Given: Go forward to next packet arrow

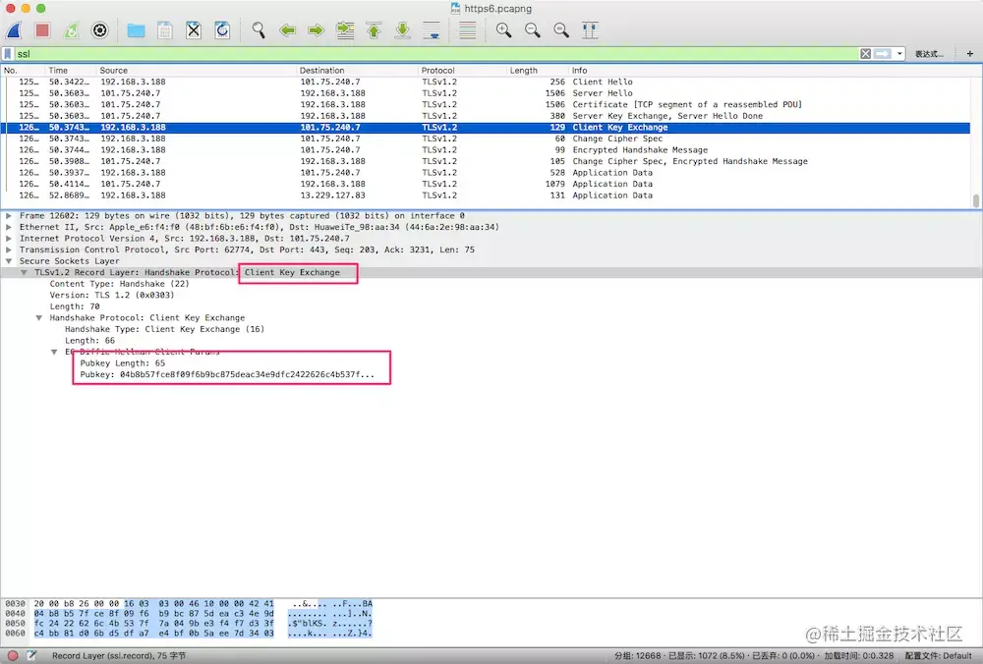Looking at the screenshot, I should [316, 30].
